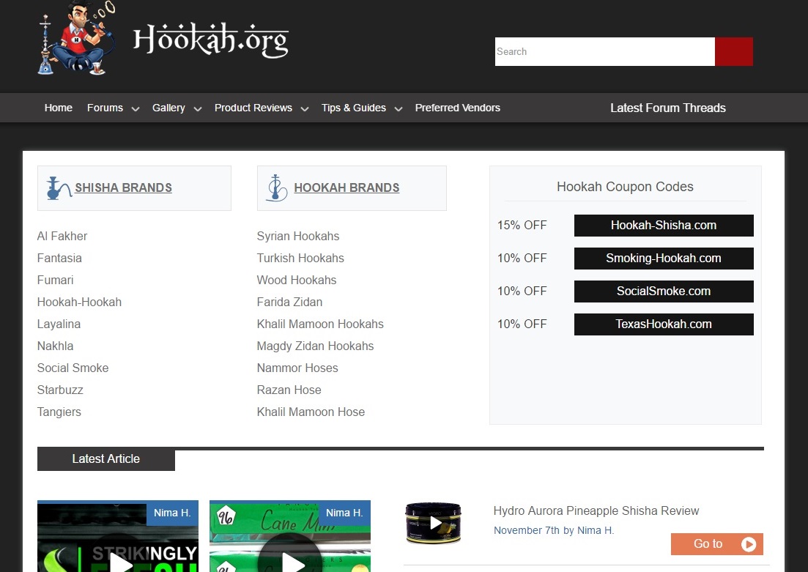Click the orange Go to button
This screenshot has width=808, height=572.
point(716,544)
